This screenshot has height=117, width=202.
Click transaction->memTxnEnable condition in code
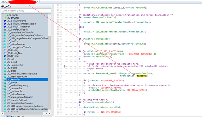(x=99, y=17)
